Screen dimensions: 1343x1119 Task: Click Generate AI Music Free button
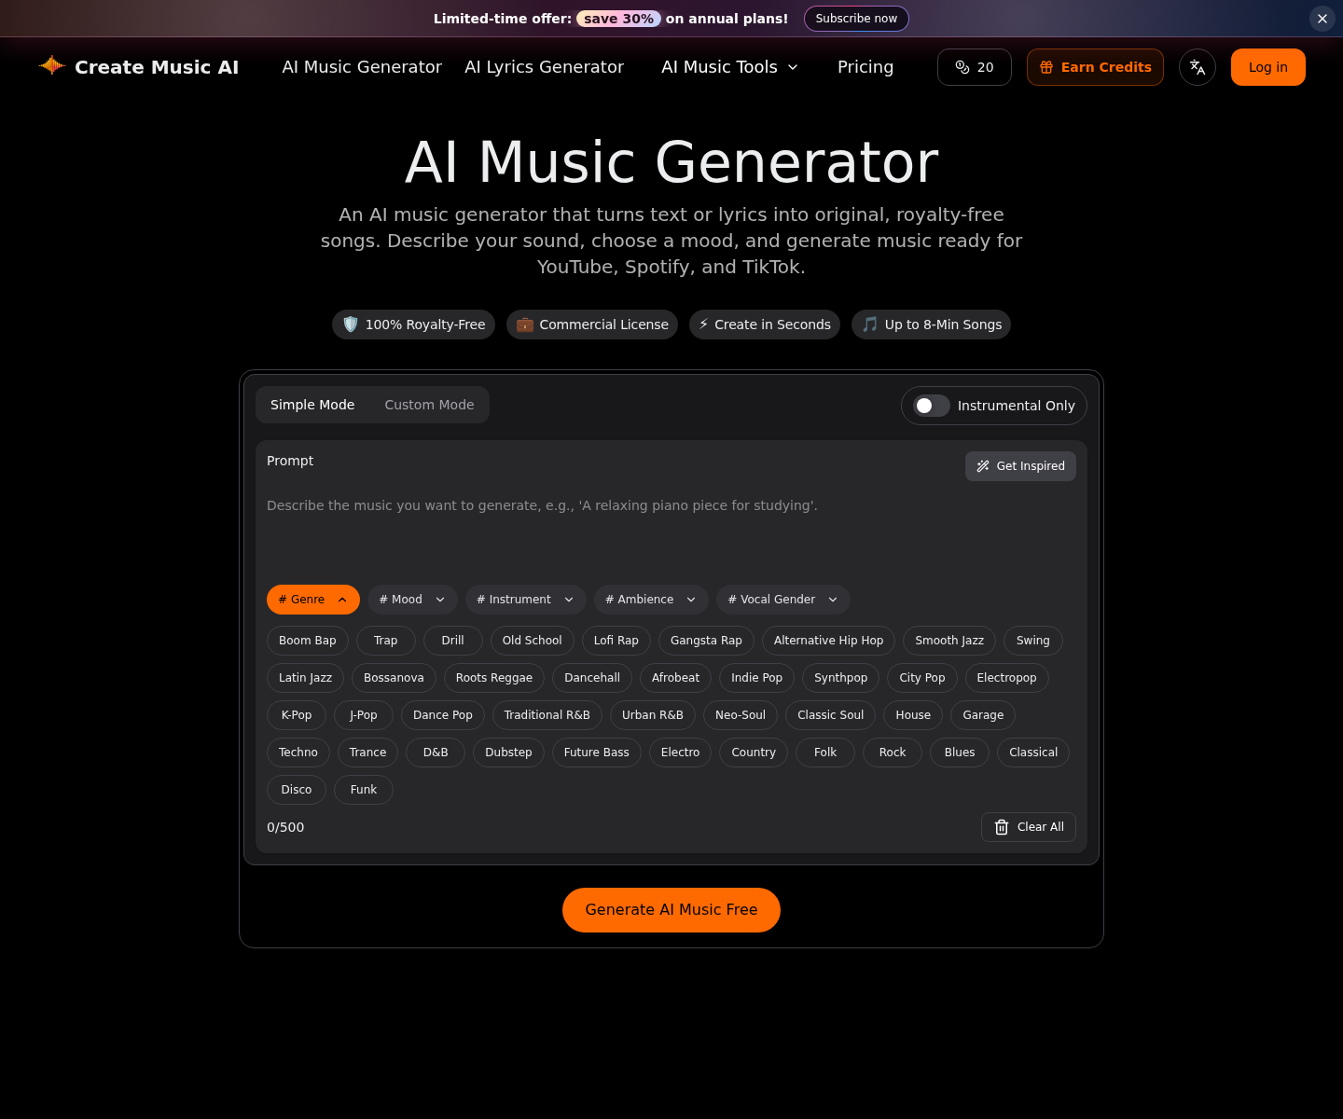point(671,910)
